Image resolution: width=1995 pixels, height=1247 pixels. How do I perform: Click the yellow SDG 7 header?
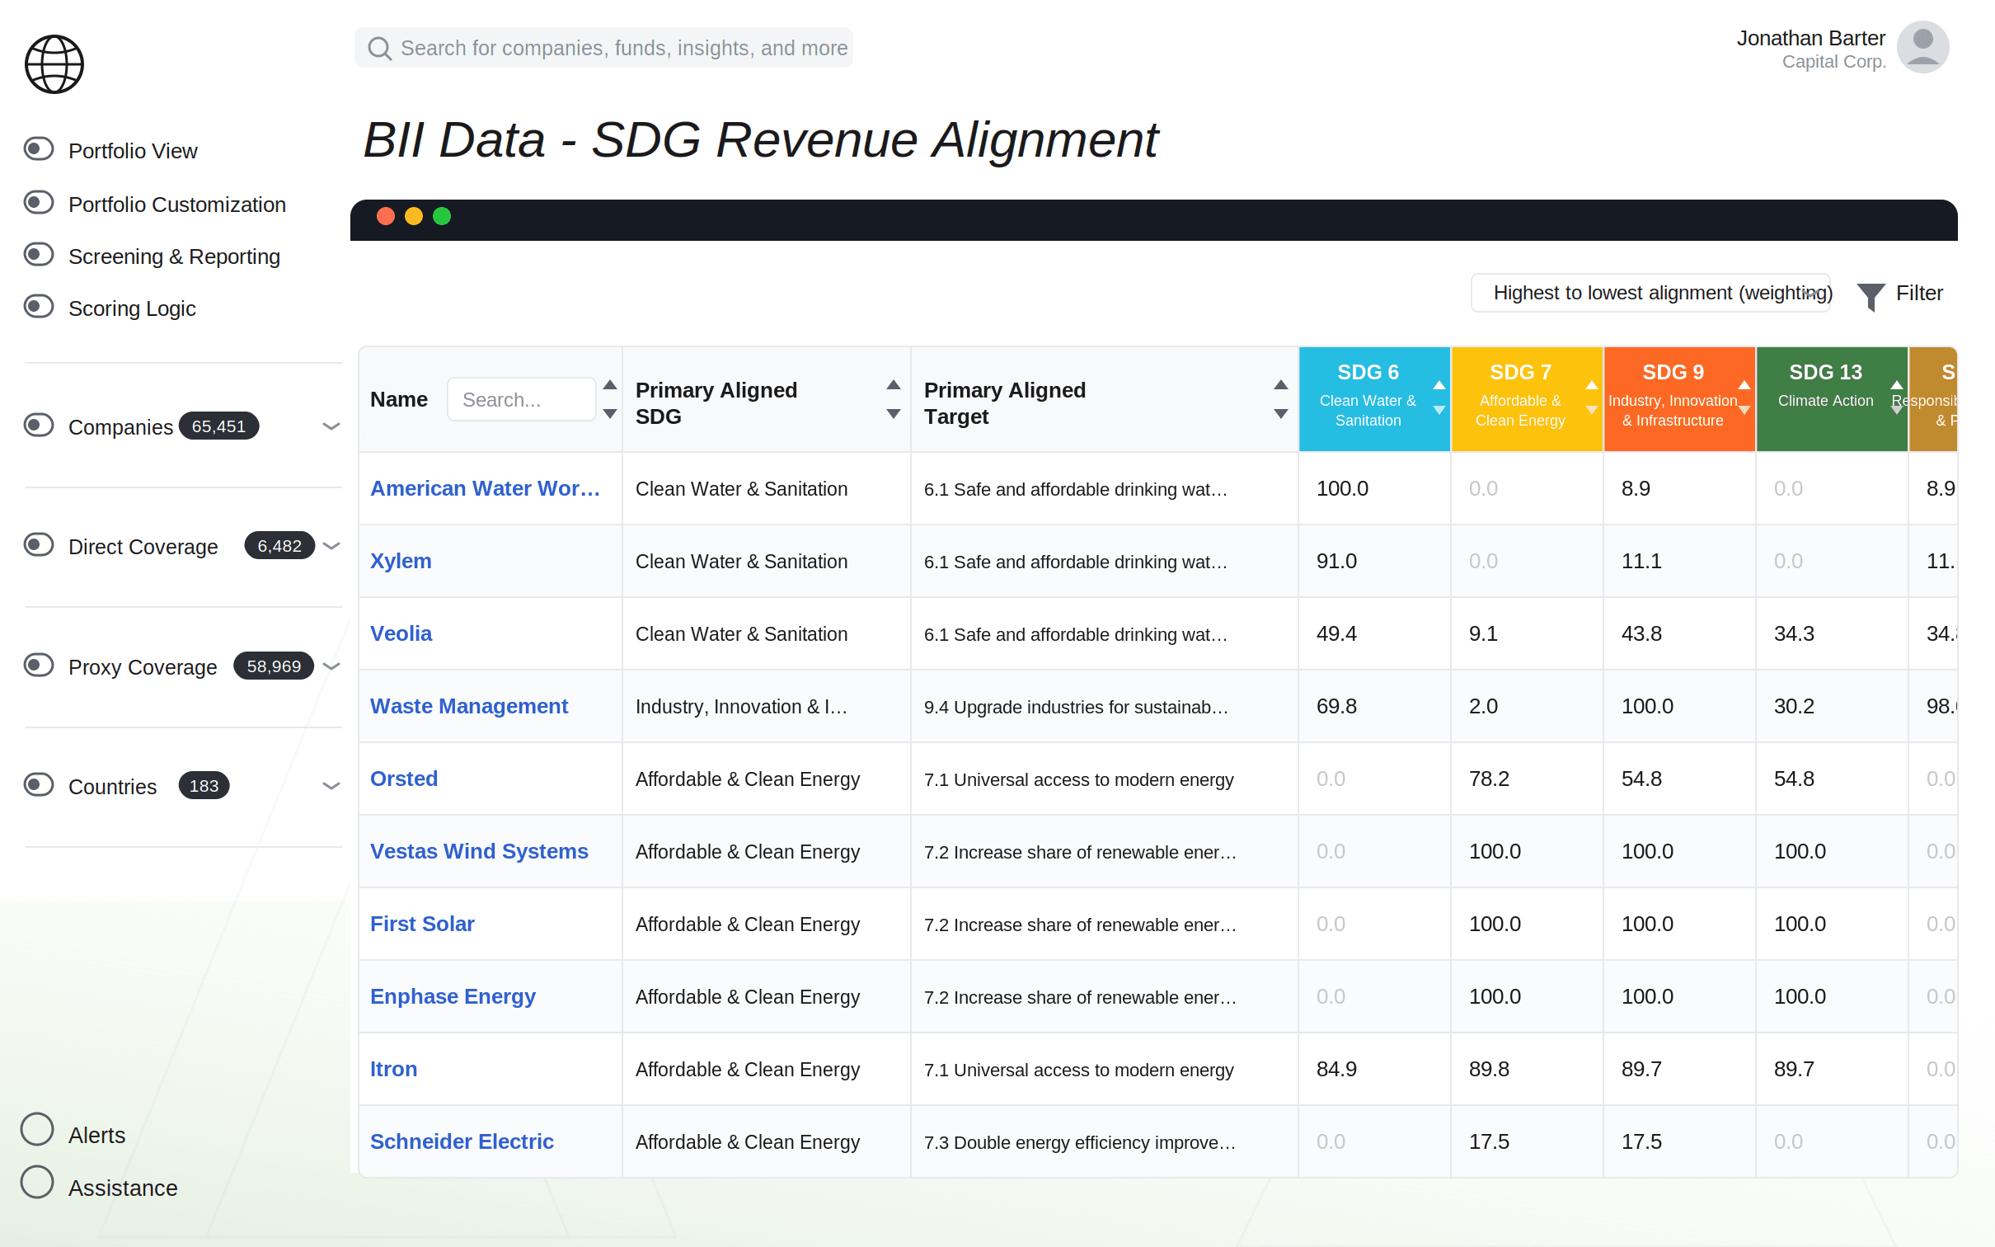1527,399
